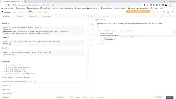Answer Yes to seen in interview
Image resolution: width=176 pixels, height=99 pixels.
pyautogui.click(x=30, y=81)
